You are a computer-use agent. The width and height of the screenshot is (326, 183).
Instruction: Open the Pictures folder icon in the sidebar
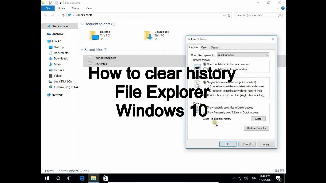51,70
